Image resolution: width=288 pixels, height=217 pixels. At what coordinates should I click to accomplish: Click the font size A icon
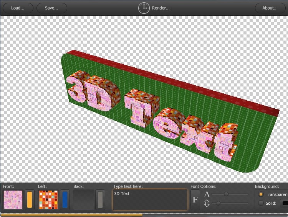(x=207, y=194)
